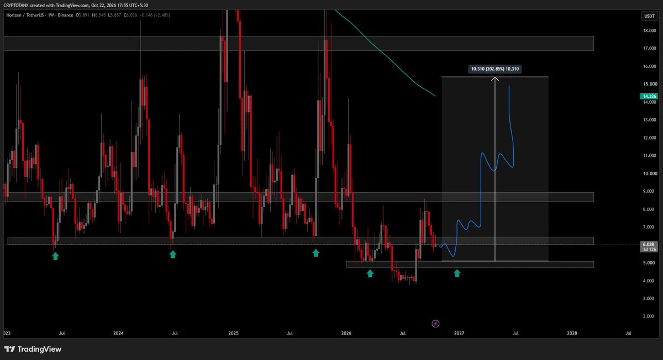Image resolution: width=663 pixels, height=360 pixels.
Task: Click the CRYPTOTANX created with TradingView.com header
Action: (46, 4)
